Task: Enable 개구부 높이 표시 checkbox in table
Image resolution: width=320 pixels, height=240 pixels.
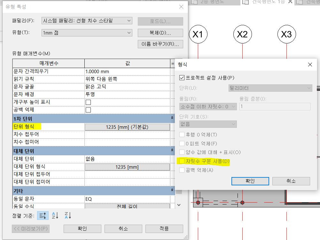Action: click(x=88, y=102)
